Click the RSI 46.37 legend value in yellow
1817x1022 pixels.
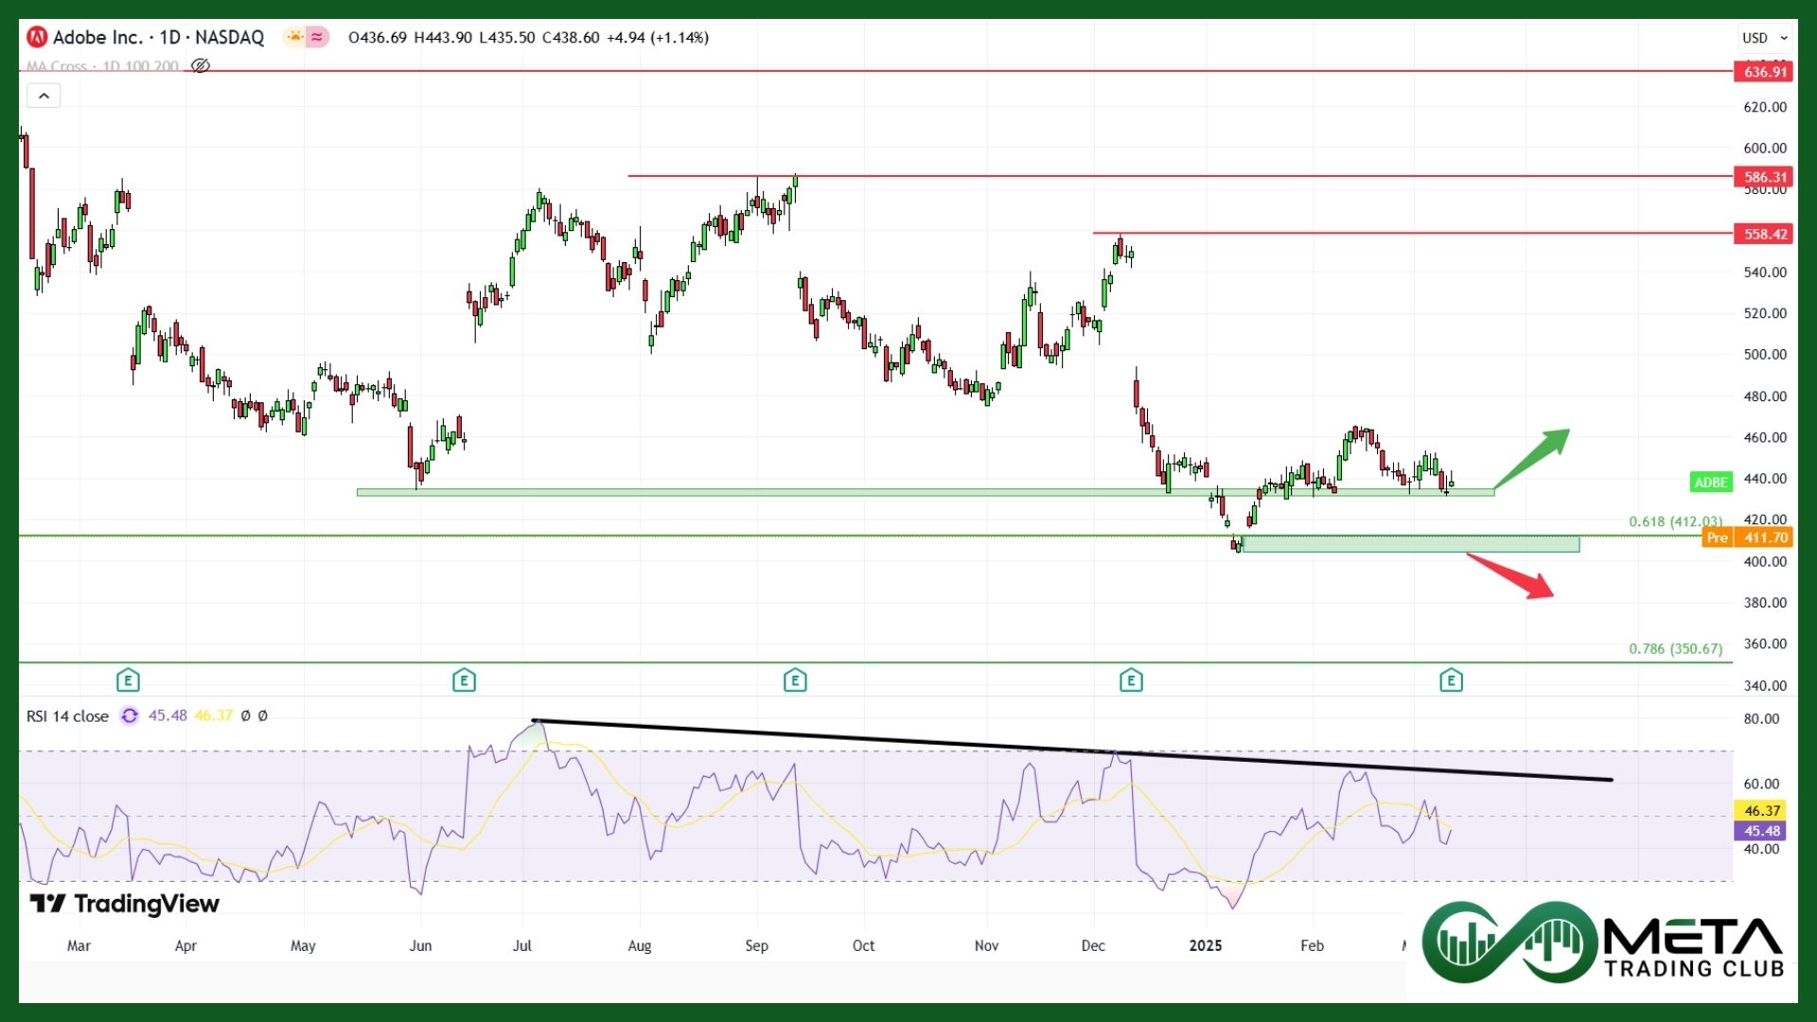coord(213,716)
